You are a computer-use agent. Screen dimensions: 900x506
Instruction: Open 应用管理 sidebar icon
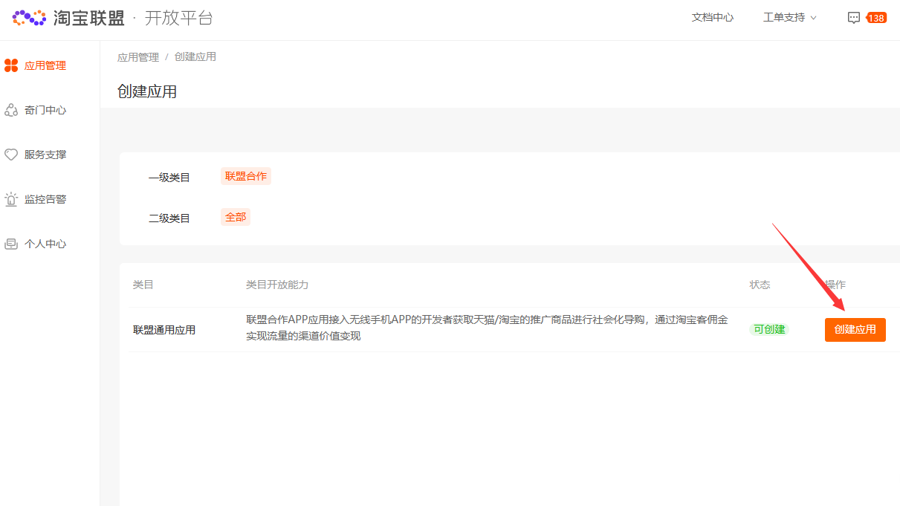pyautogui.click(x=11, y=65)
